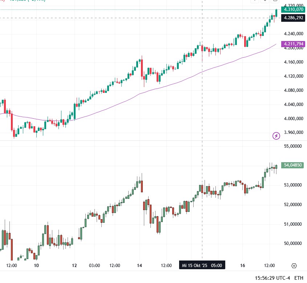307x283 pixels.
Task: Open timezone menu showing 15:56:29 UTC-4
Action: (272, 278)
